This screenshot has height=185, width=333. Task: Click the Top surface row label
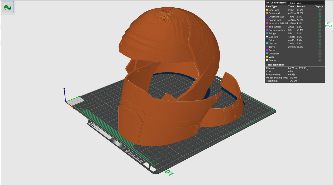pos(275,27)
